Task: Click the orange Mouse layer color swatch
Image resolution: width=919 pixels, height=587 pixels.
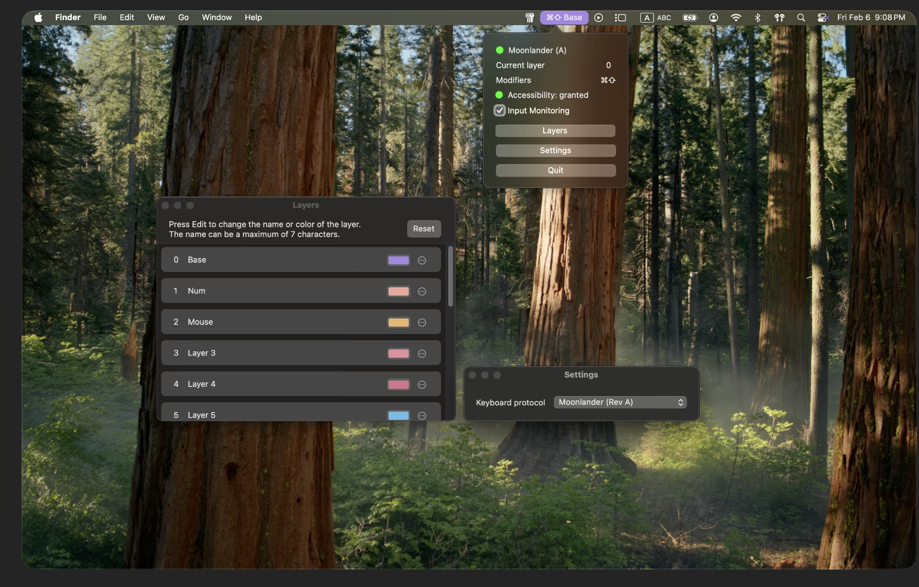Action: click(398, 322)
